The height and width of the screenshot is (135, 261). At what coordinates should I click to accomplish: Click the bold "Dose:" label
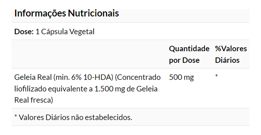click(24, 32)
